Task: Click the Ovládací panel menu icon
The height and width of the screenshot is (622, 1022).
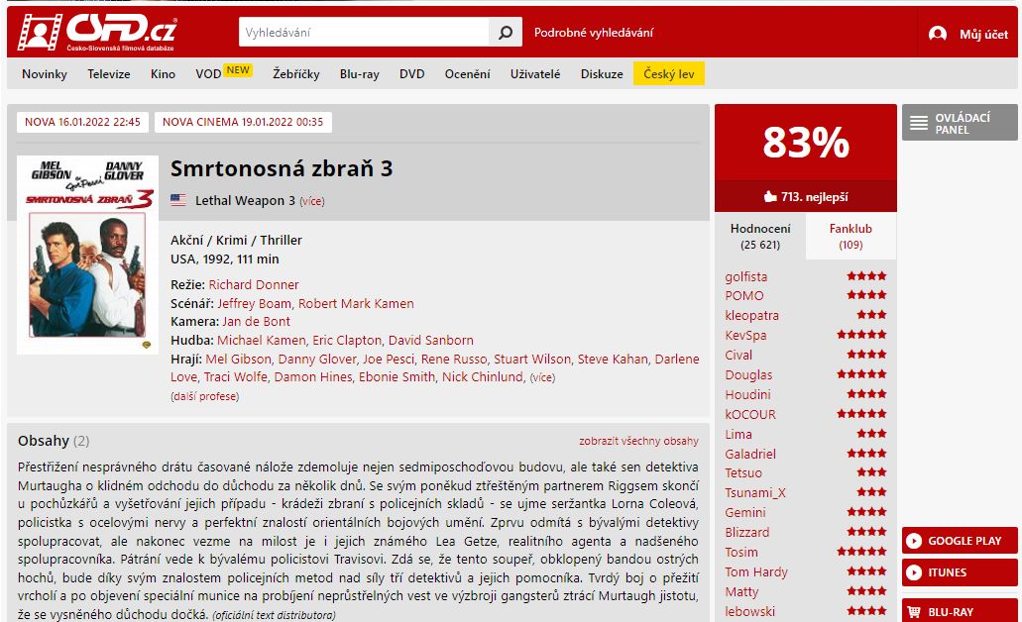Action: (919, 123)
